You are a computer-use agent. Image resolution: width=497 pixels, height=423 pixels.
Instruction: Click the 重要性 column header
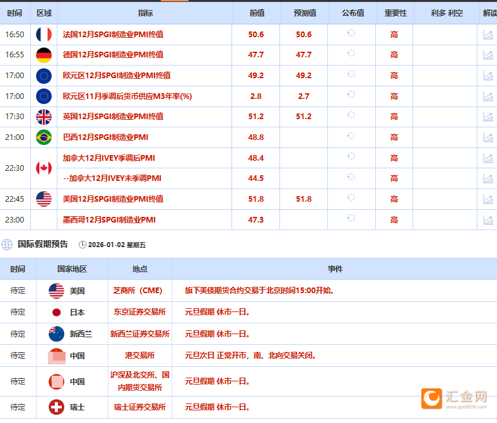tap(395, 13)
